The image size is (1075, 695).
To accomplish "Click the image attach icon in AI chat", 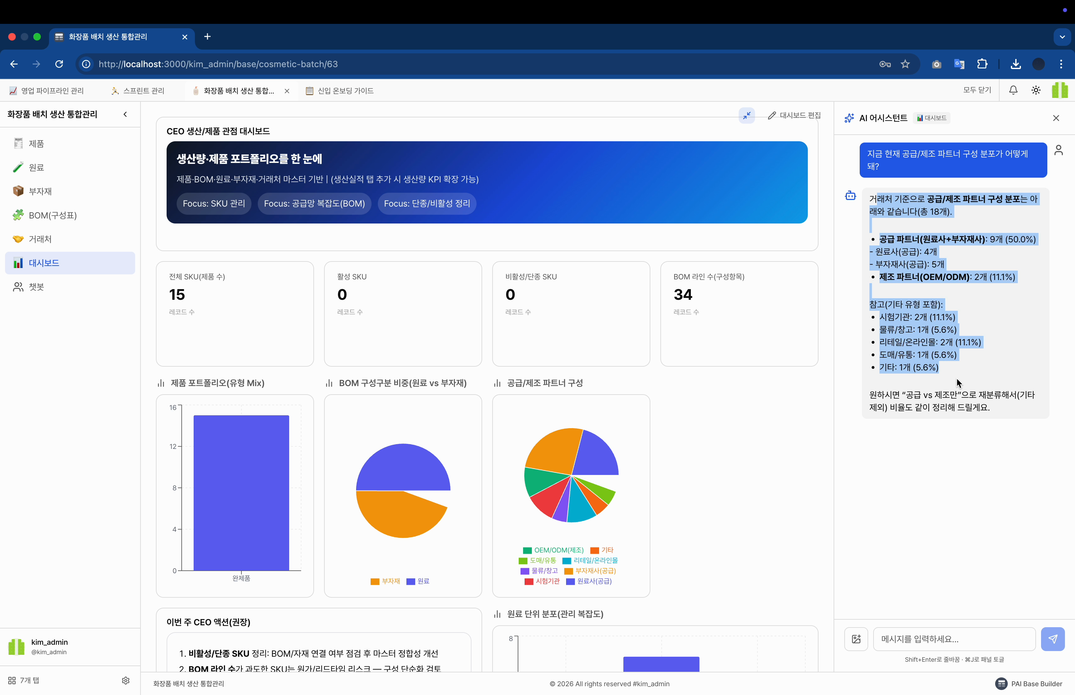I will coord(856,639).
